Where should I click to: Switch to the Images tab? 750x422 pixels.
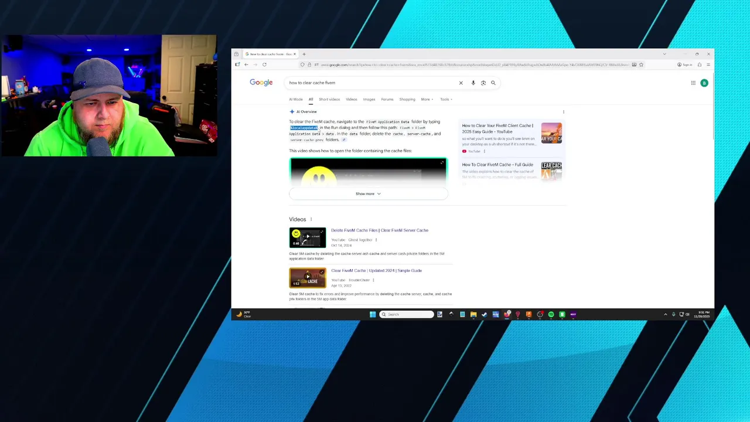(369, 99)
